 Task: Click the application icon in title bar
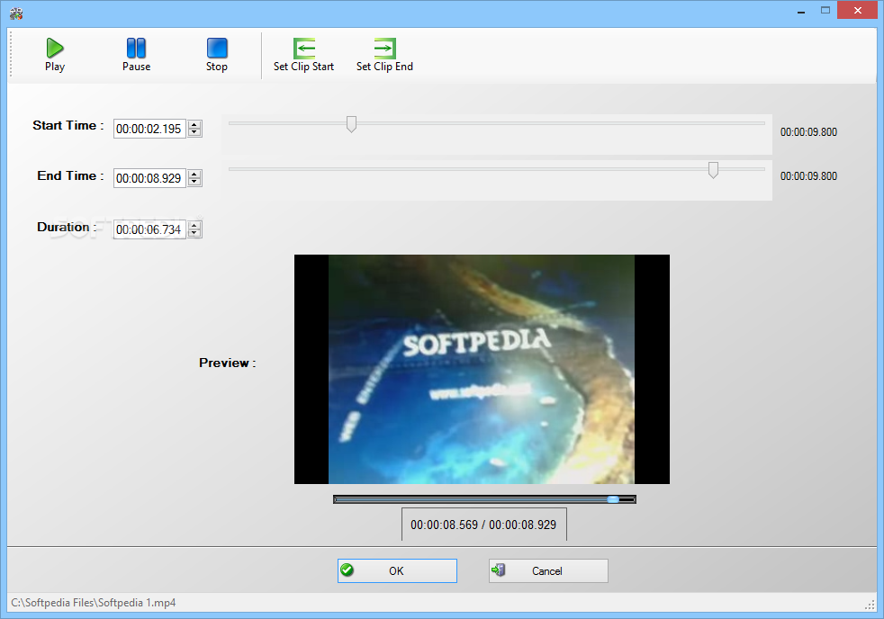(x=16, y=13)
